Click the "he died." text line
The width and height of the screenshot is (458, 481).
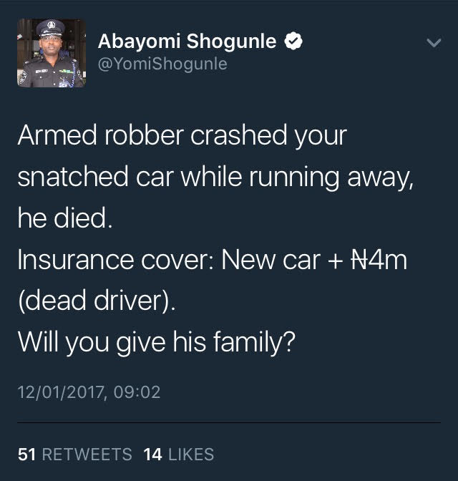click(x=65, y=218)
